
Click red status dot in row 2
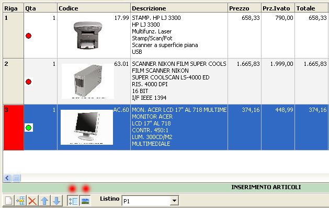pyautogui.click(x=29, y=82)
